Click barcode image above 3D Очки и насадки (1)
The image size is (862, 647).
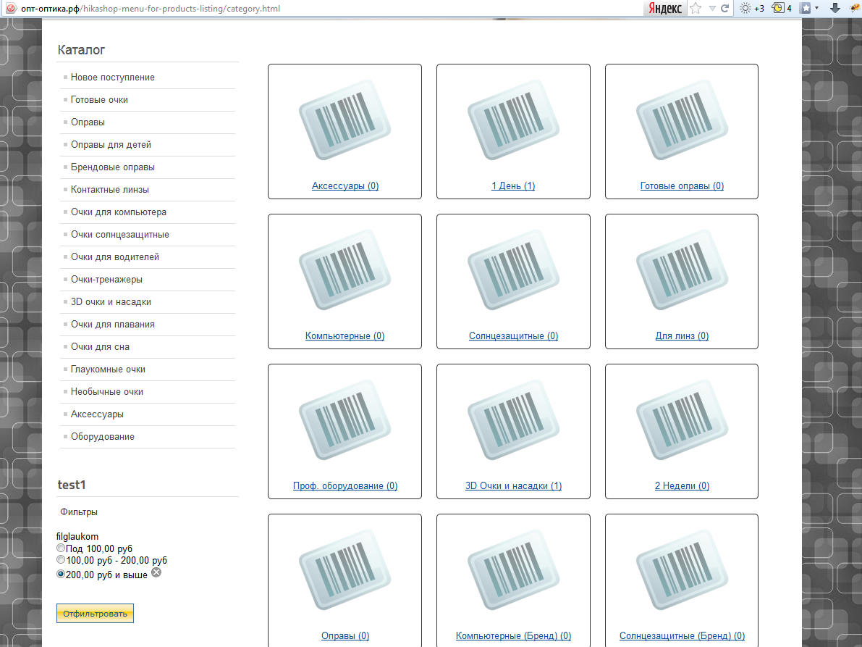click(513, 419)
